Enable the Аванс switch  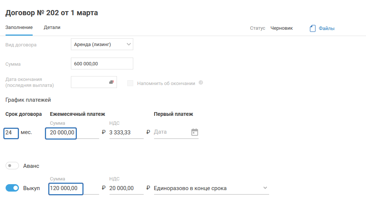(12, 166)
